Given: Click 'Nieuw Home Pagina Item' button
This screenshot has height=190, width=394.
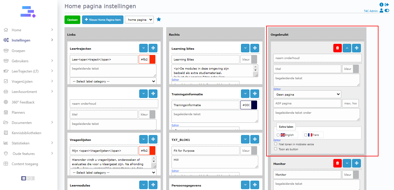Looking at the screenshot, I should (103, 20).
